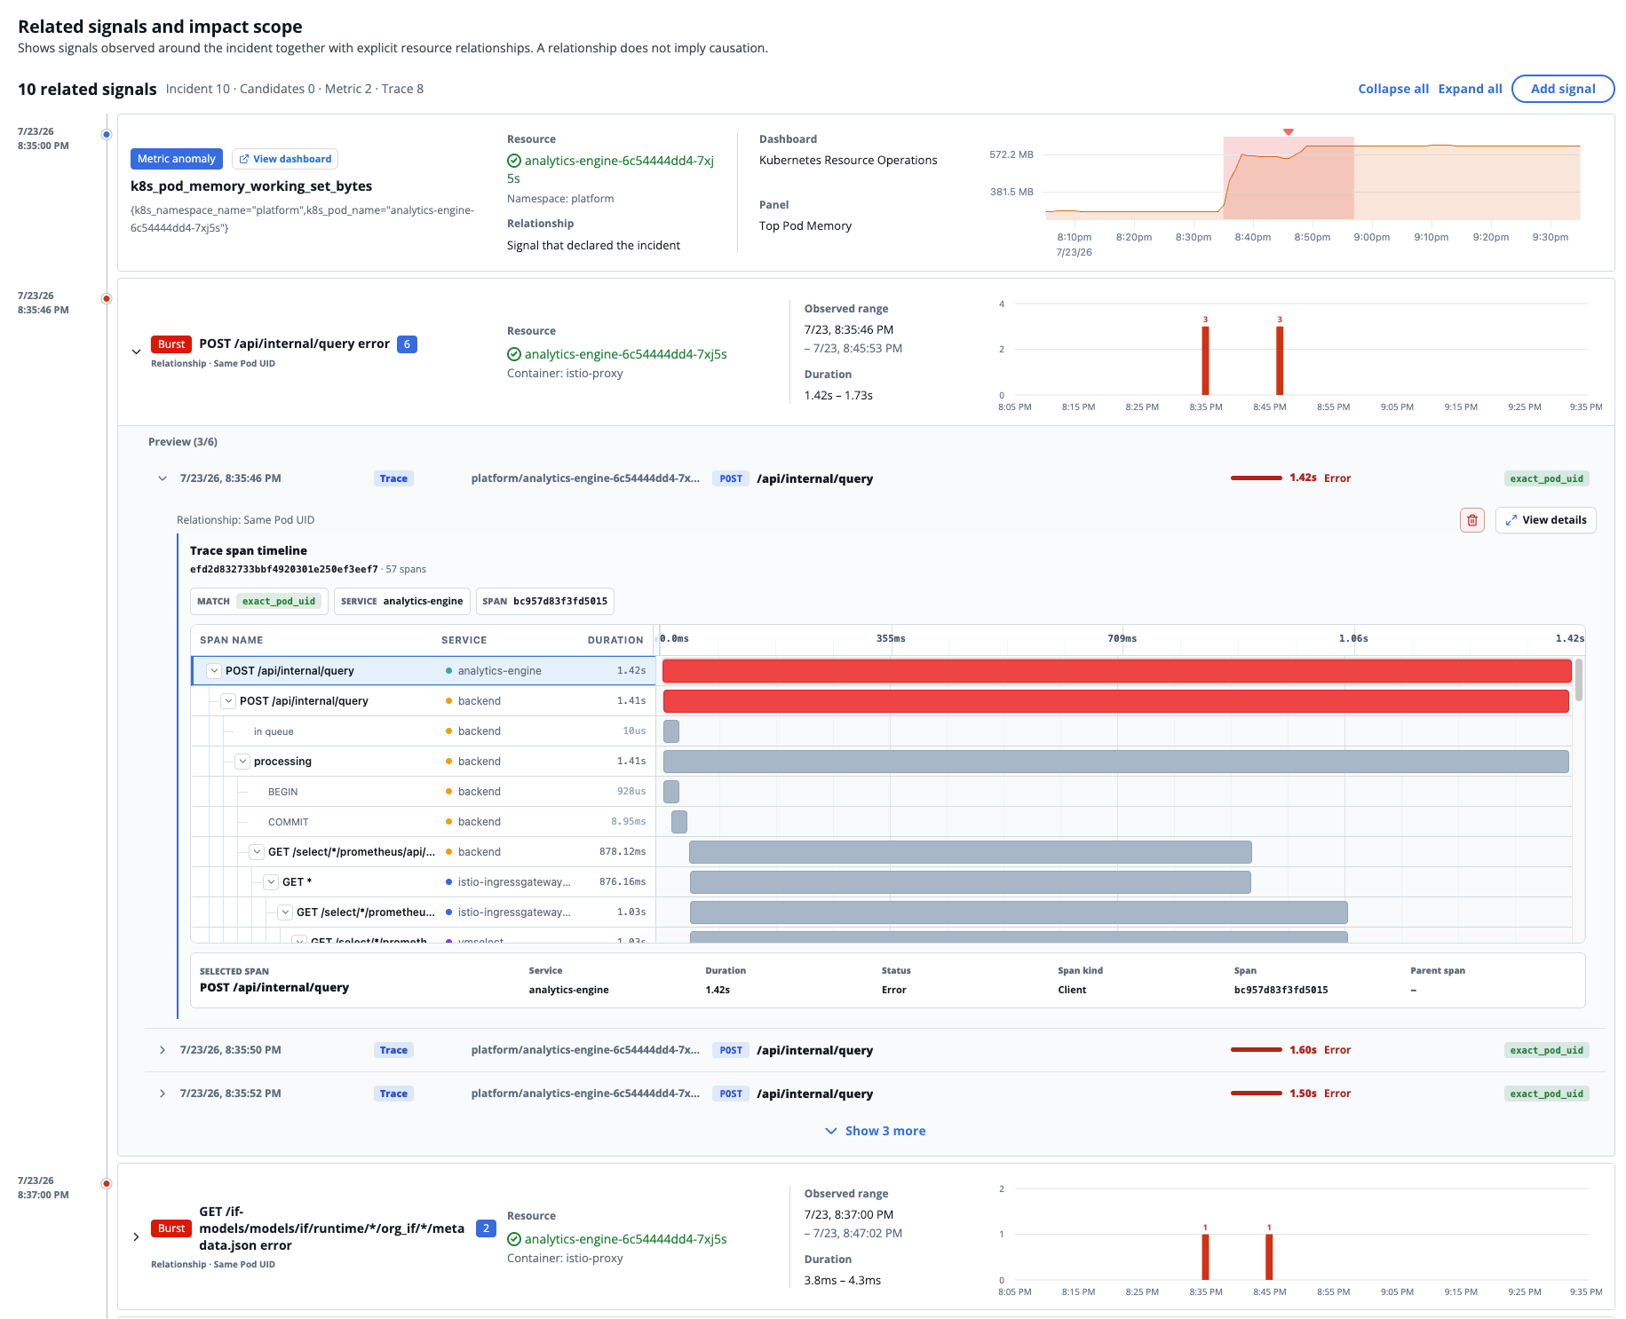Collapse the GET * span node
Image resolution: width=1626 pixels, height=1319 pixels.
tap(271, 882)
